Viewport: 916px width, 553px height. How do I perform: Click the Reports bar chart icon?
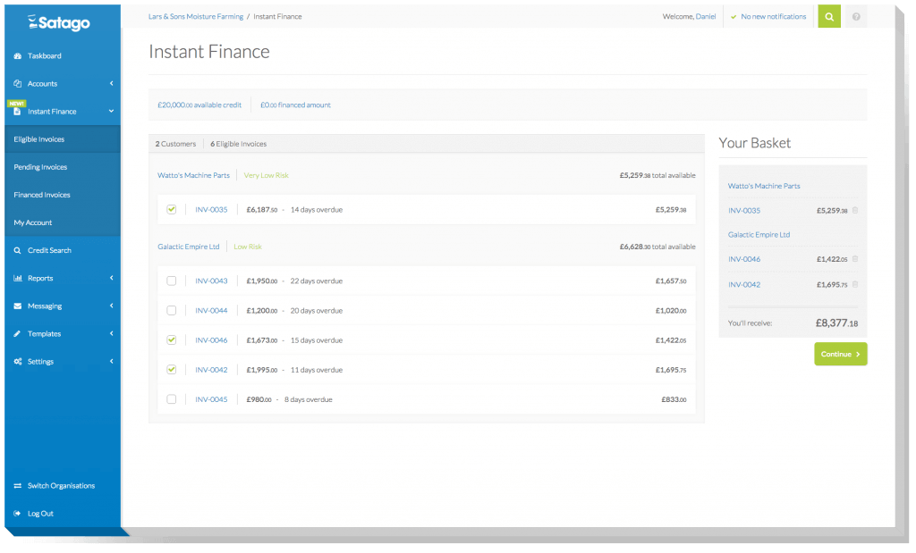tap(18, 278)
